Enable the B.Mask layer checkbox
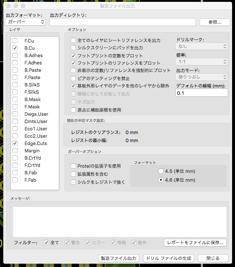Image resolution: width=235 pixels, height=267 pixels. [x=15, y=99]
